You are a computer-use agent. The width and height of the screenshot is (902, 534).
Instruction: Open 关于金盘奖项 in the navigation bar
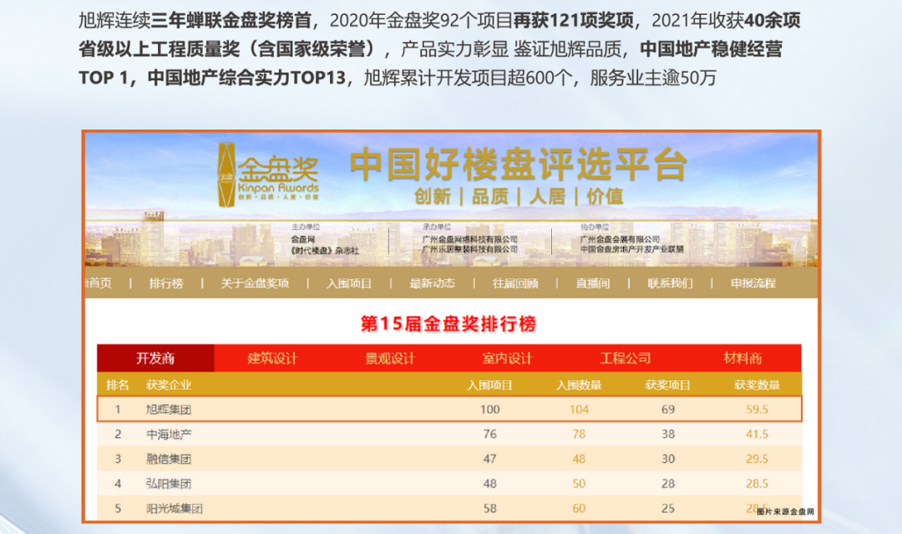pyautogui.click(x=255, y=283)
